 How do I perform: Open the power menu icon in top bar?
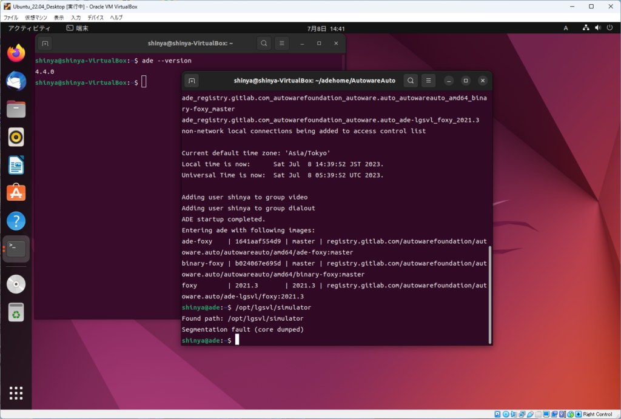click(610, 28)
